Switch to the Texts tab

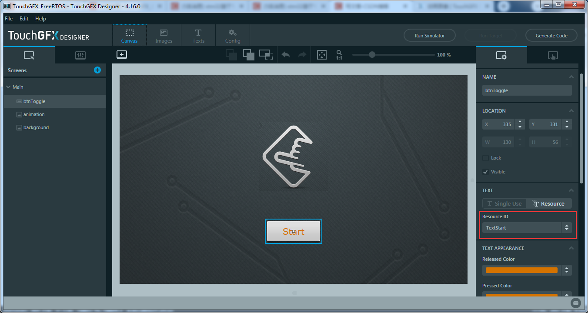198,36
